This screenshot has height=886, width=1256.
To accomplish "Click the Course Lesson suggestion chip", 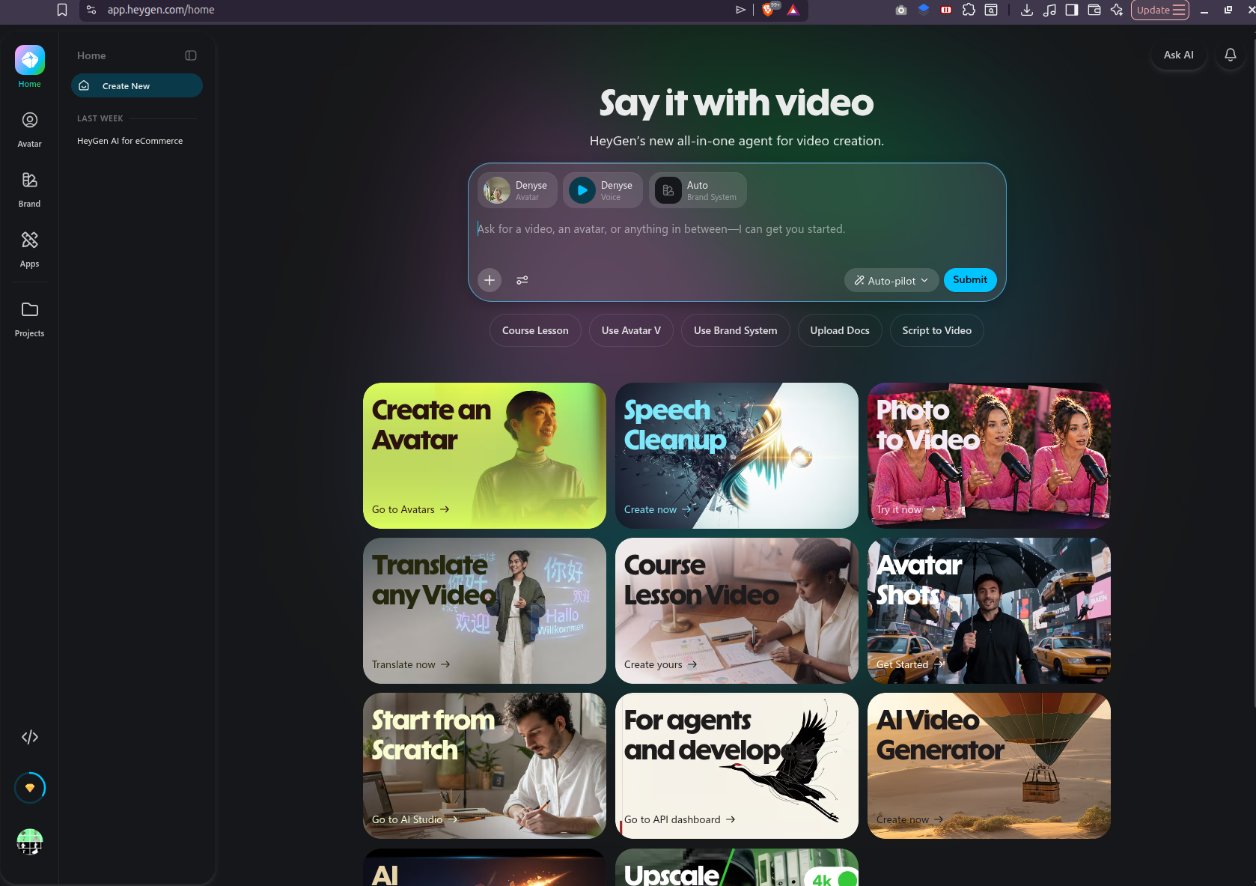I will 535,330.
